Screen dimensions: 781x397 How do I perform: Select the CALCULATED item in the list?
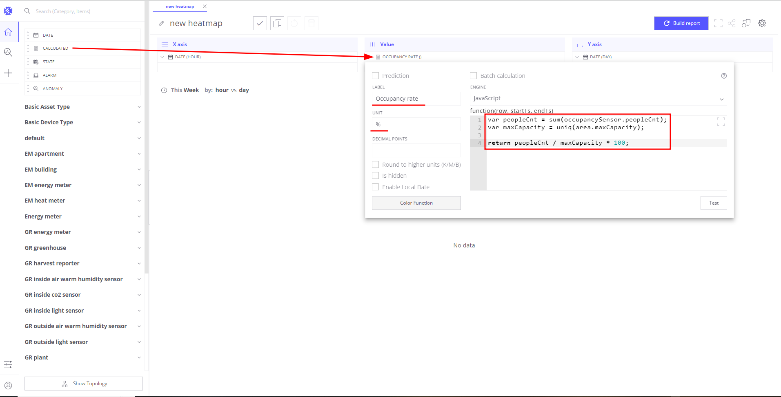pos(56,49)
